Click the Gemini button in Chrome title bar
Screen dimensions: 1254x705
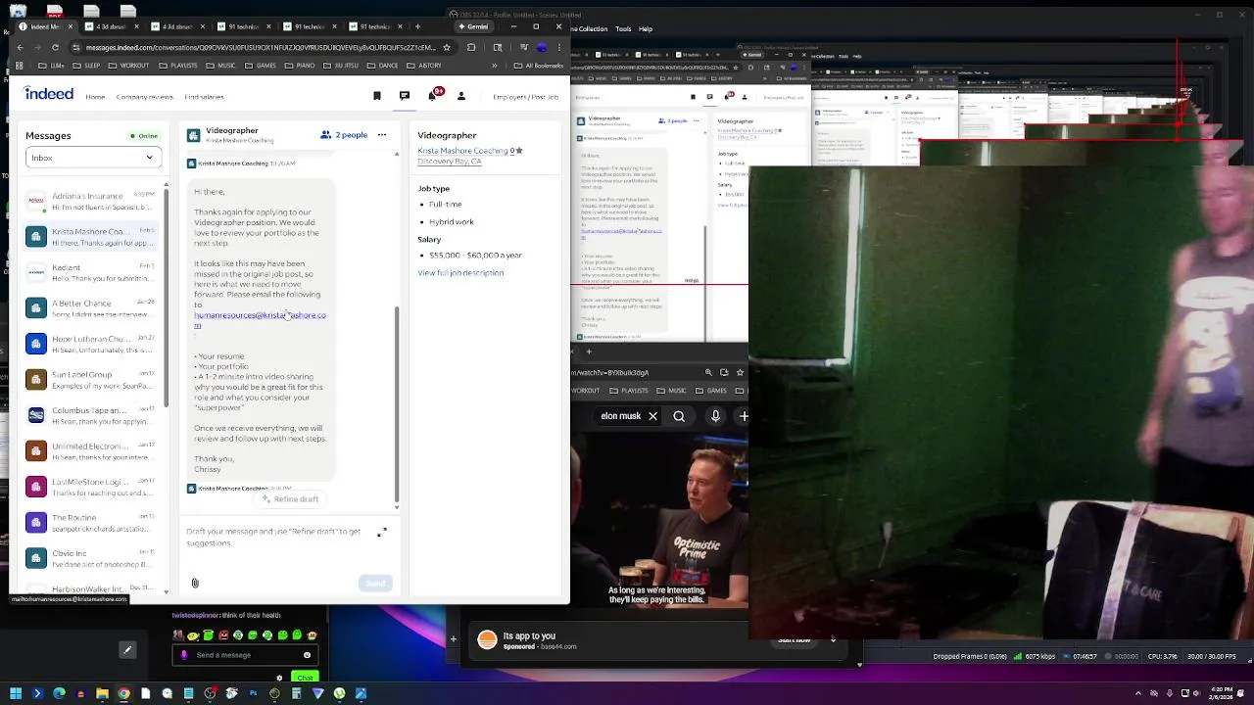pos(474,26)
